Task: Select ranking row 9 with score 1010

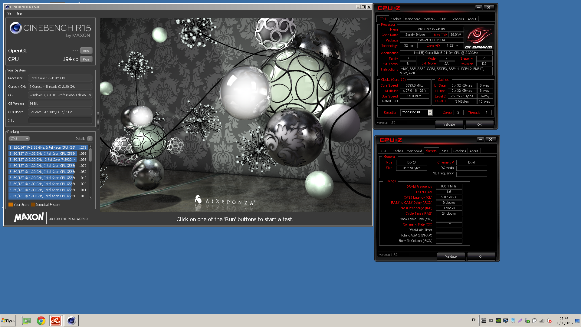Action: pyautogui.click(x=48, y=196)
